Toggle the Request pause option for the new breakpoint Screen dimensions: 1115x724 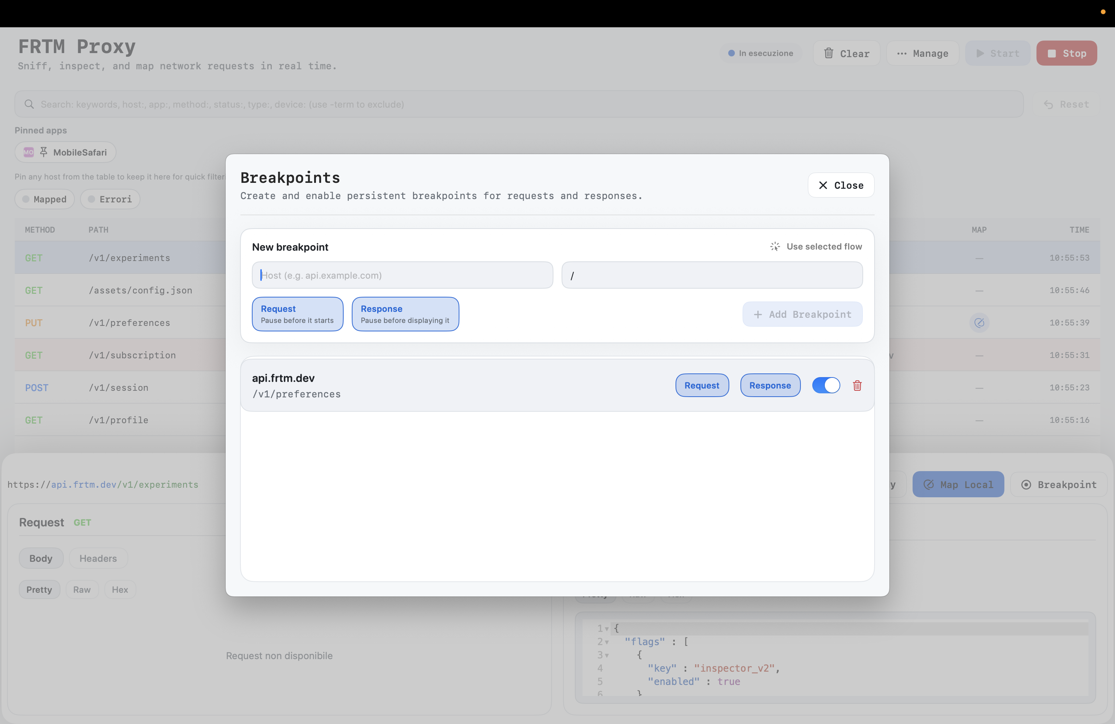point(297,314)
